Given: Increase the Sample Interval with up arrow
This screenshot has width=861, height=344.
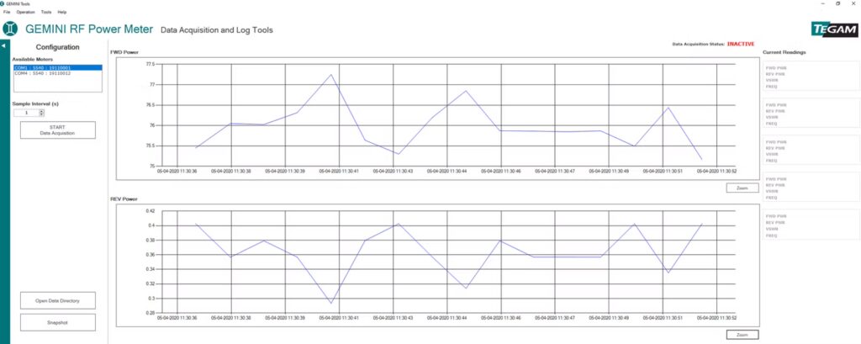Looking at the screenshot, I should pyautogui.click(x=41, y=110).
